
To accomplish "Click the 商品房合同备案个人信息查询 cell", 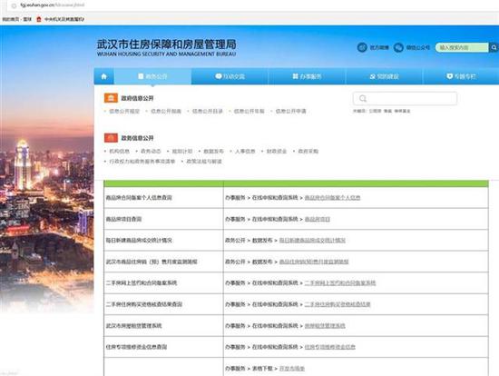I will pos(163,198).
